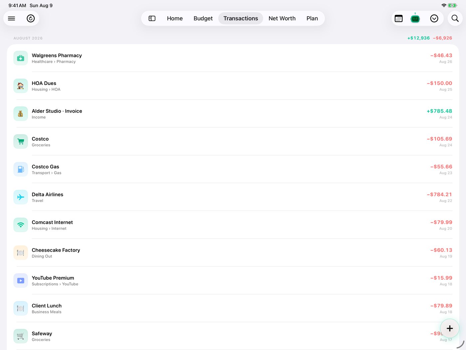Tap the Client Lunch plate icon
The height and width of the screenshot is (350, 466).
coord(21,308)
